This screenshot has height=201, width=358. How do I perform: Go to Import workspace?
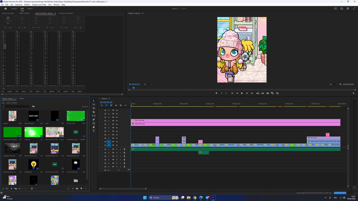click(14, 9)
